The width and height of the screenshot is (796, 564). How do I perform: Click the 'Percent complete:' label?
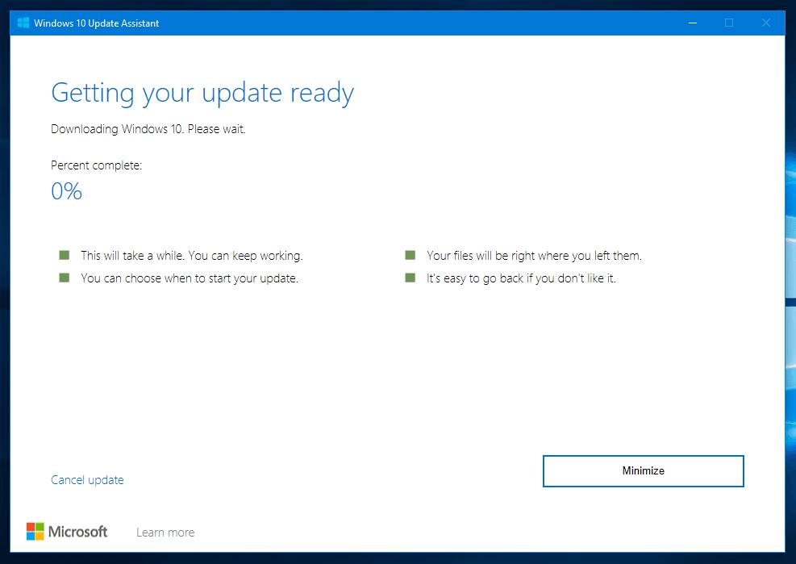[x=97, y=165]
